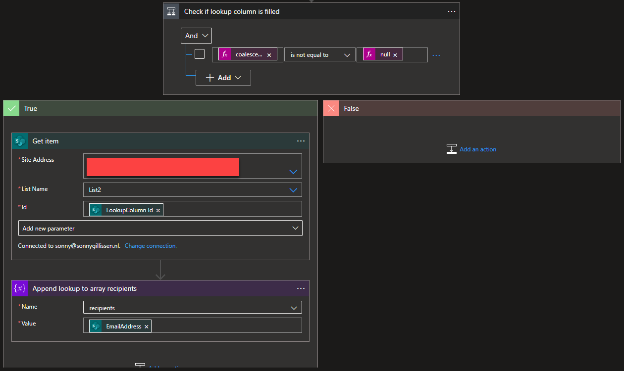Open the row options ellipsis beside the null value
624x371 pixels.
pyautogui.click(x=436, y=55)
